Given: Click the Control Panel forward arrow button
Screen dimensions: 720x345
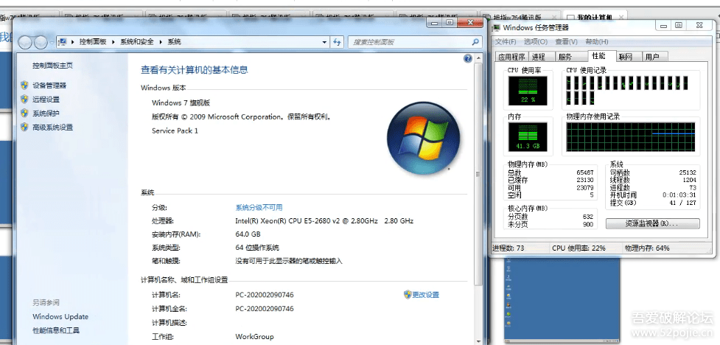Looking at the screenshot, I should [x=41, y=42].
